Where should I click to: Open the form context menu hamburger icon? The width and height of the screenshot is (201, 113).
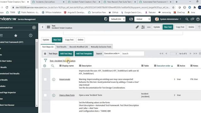(x=48, y=27)
